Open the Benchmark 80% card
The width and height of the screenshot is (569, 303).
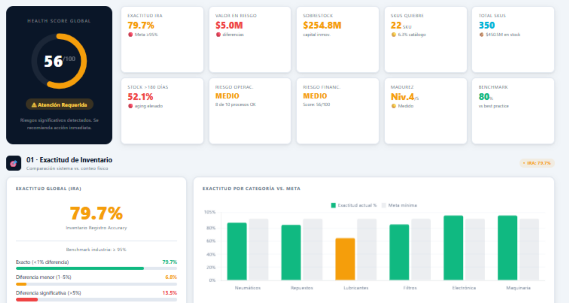pos(513,111)
